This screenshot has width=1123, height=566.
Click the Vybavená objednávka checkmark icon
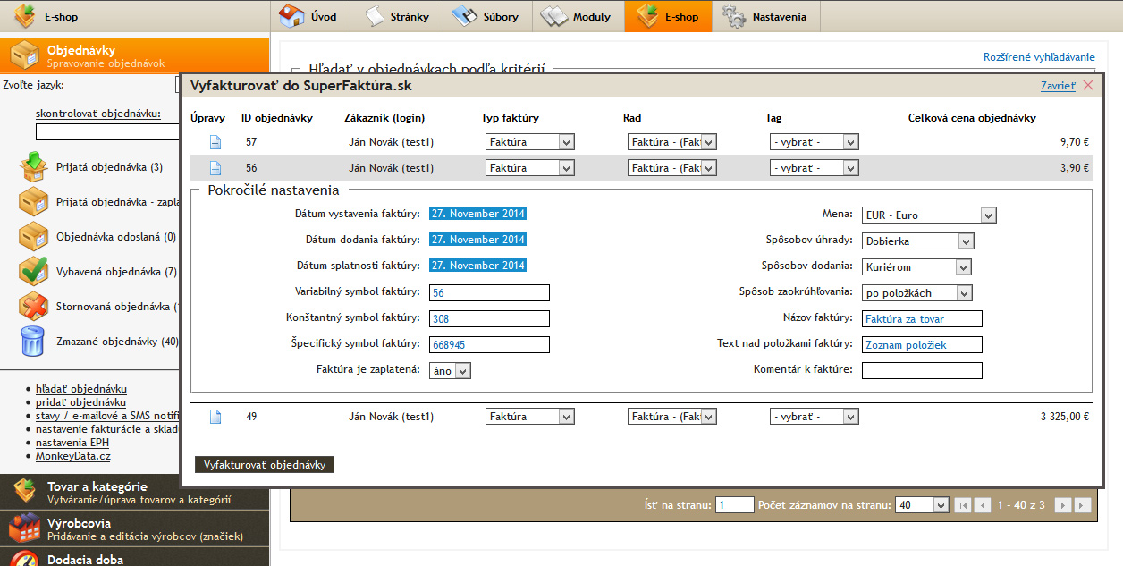(x=33, y=271)
